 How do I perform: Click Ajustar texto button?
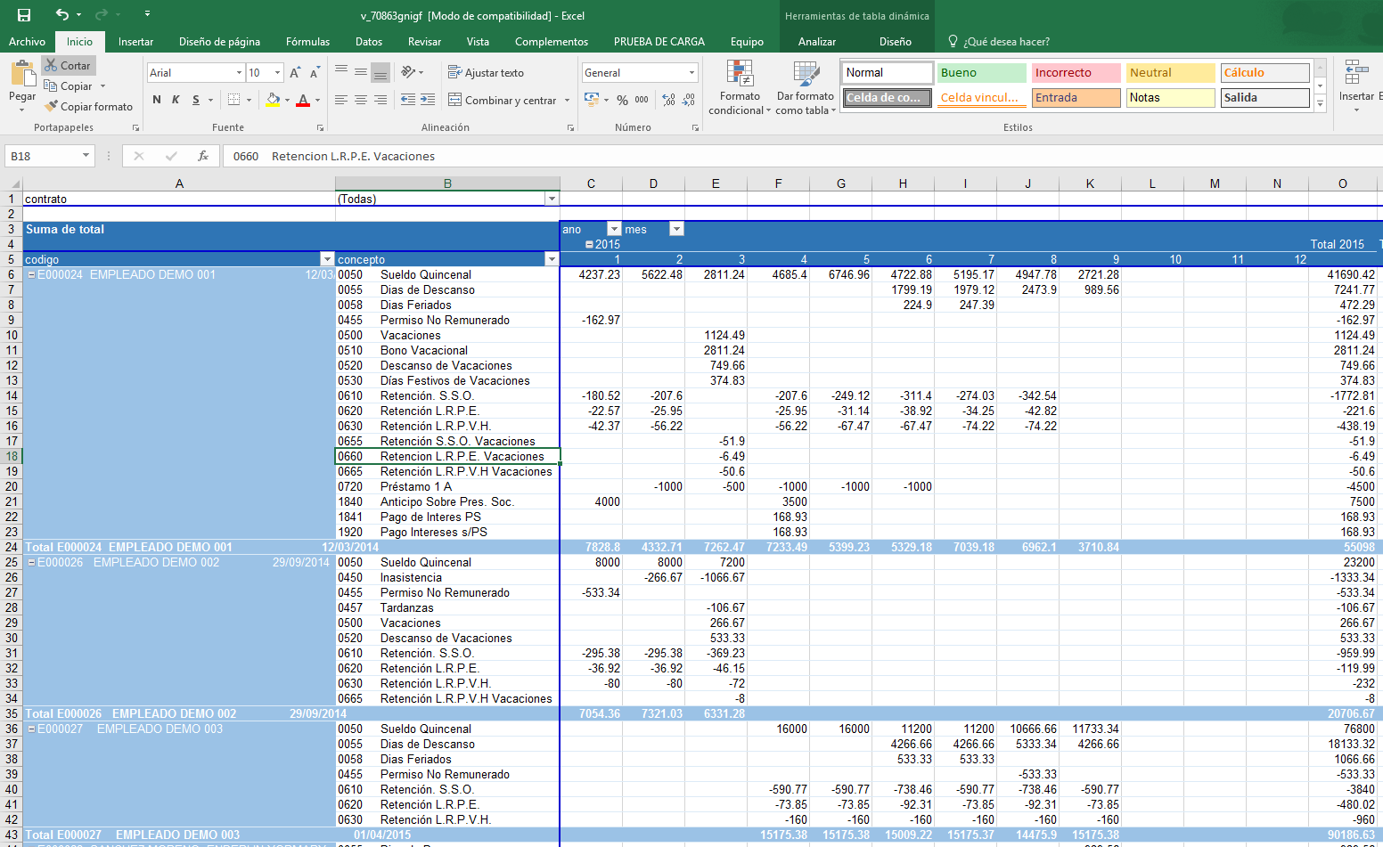click(486, 73)
